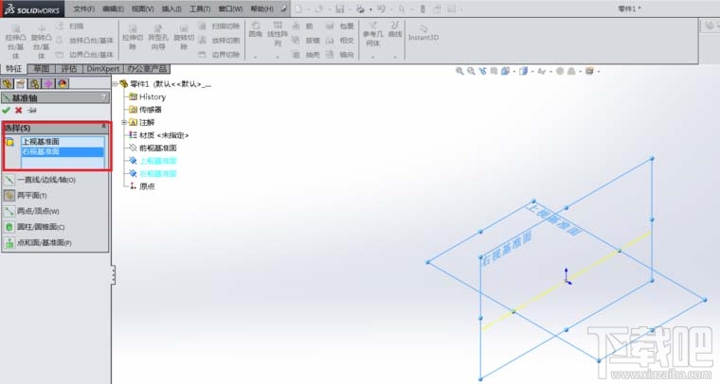Open dropdown arrow under 曲线
The width and height of the screenshot is (720, 384).
[395, 58]
